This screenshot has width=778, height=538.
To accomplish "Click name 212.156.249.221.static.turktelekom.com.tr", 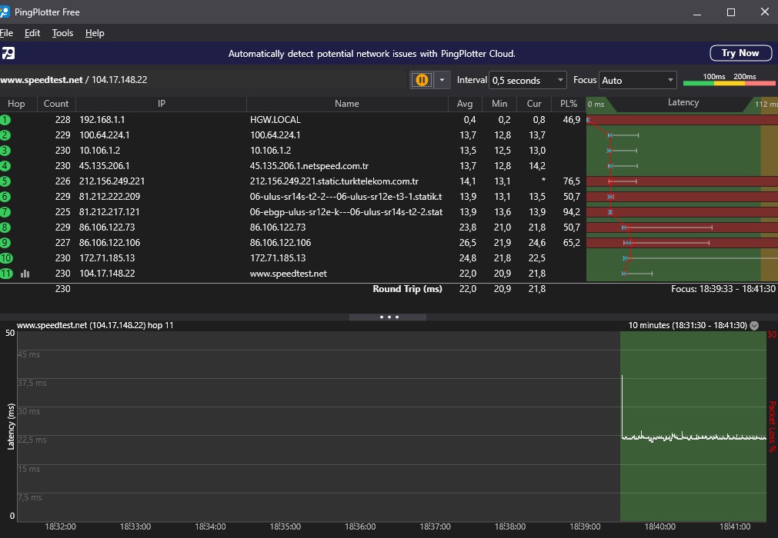I will point(334,181).
